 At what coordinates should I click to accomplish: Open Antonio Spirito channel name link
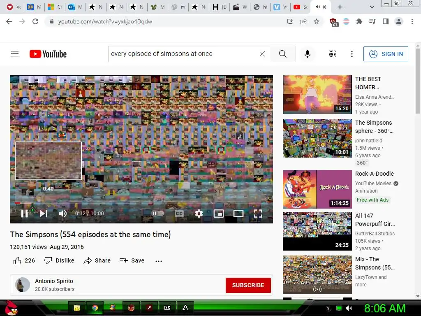coord(54,281)
